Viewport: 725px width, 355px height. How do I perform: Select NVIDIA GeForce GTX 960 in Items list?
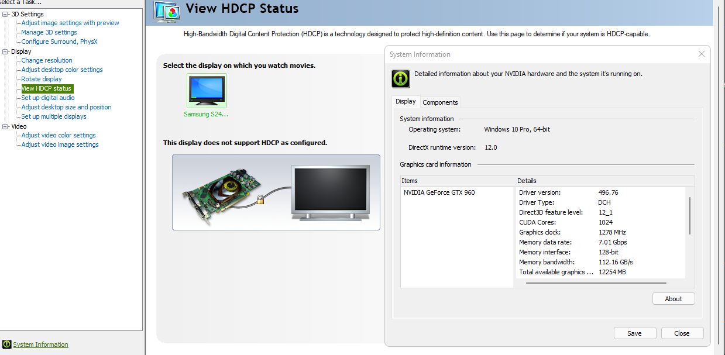coord(439,192)
